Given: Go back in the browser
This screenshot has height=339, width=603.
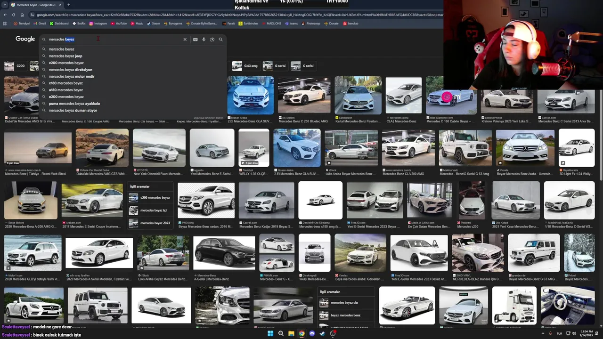Looking at the screenshot, I should click(x=6, y=15).
